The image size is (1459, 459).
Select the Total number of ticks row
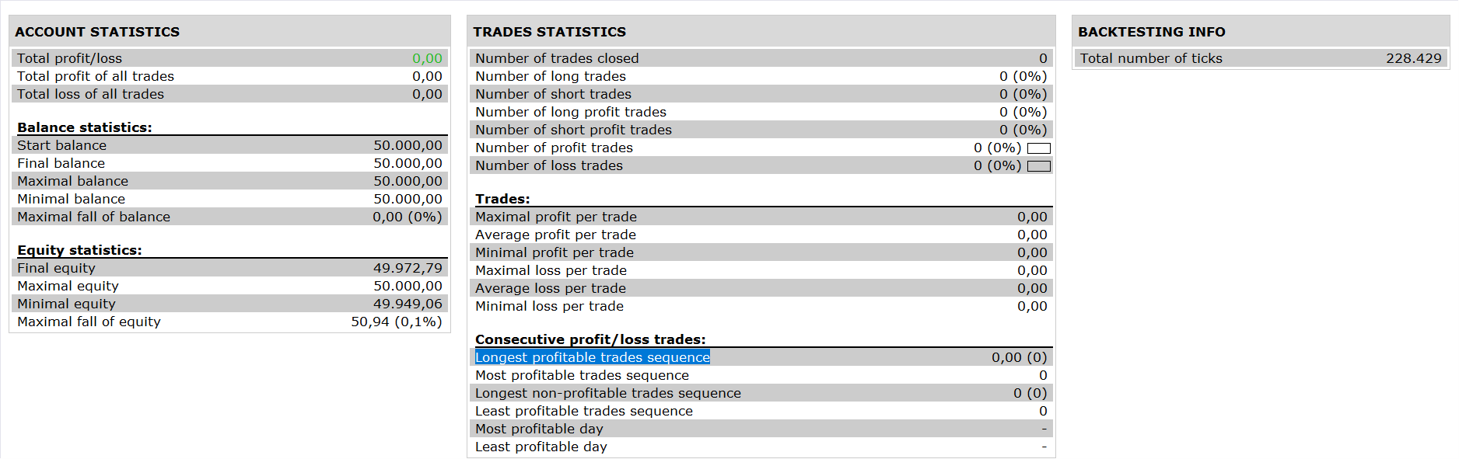pos(1260,58)
